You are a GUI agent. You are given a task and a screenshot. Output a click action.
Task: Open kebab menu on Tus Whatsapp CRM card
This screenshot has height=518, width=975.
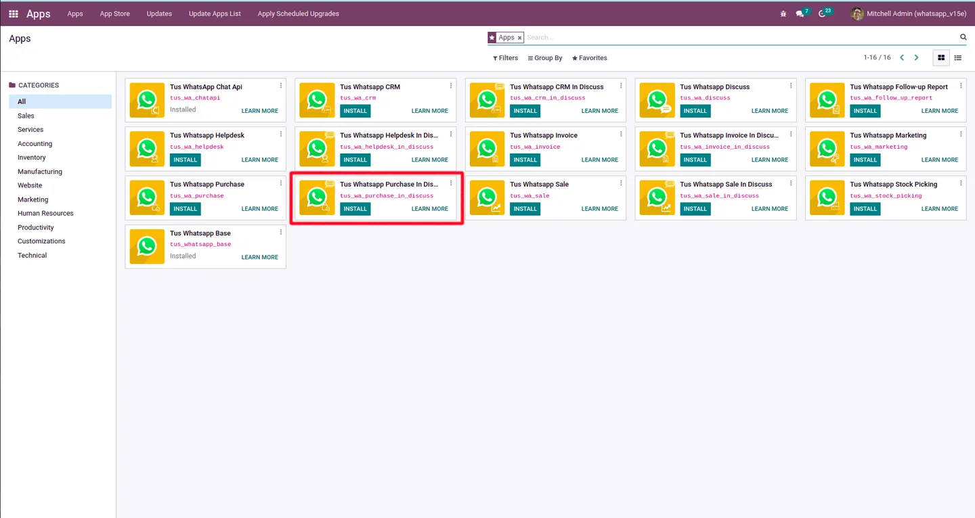451,86
